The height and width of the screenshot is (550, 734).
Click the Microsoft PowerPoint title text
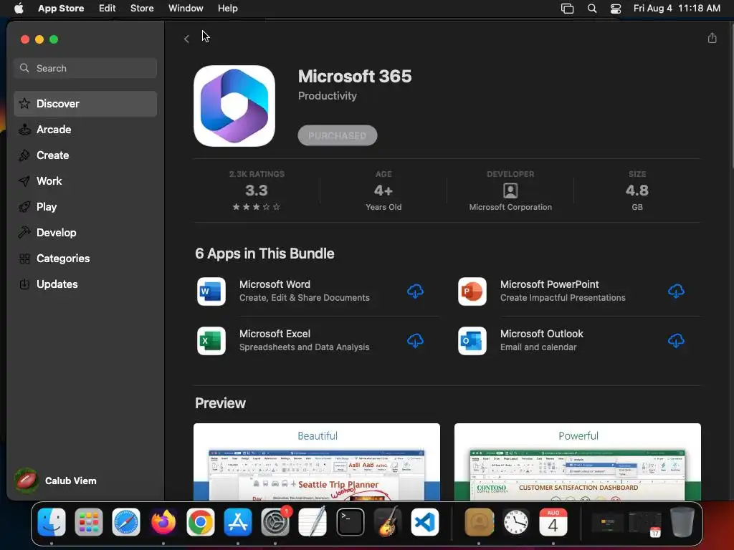pos(550,284)
